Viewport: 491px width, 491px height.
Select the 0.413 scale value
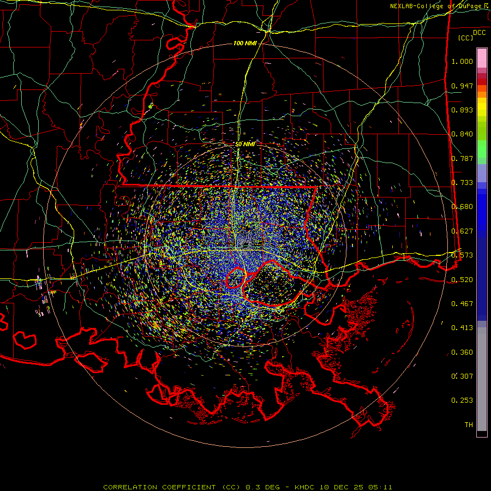tap(462, 328)
